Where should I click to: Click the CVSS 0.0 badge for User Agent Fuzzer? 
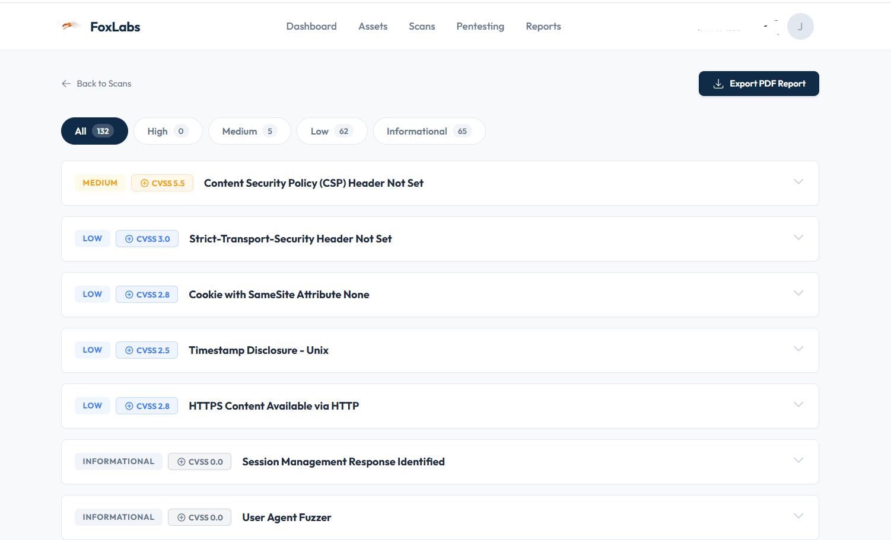pos(199,517)
